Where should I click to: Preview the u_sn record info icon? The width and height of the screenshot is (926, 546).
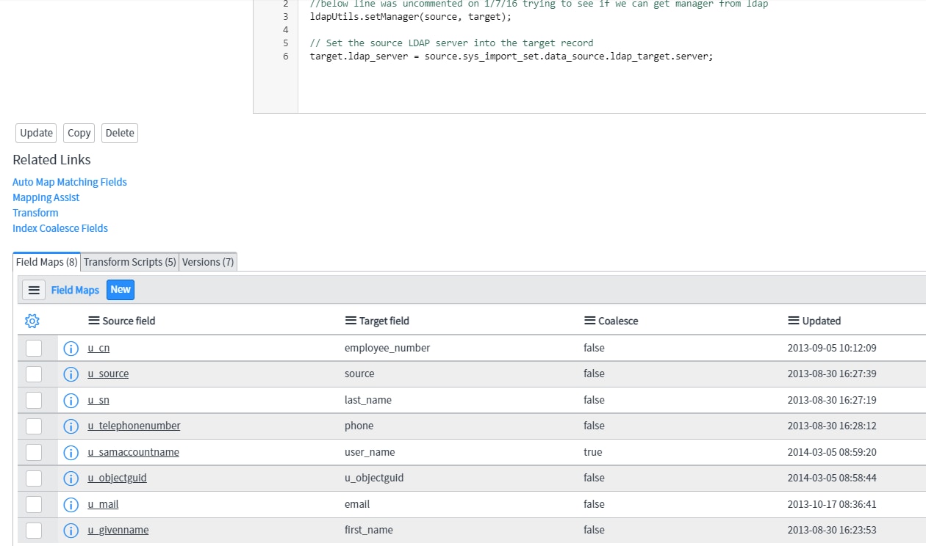point(71,401)
